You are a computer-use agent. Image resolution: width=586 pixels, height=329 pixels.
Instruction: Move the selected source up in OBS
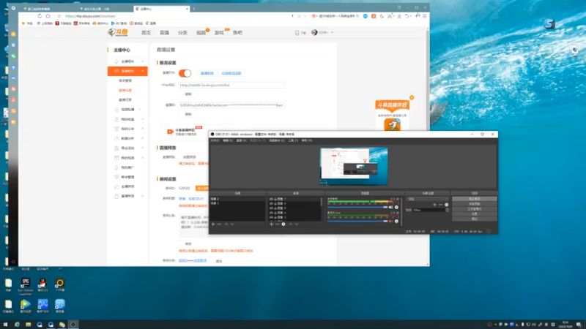[290, 224]
